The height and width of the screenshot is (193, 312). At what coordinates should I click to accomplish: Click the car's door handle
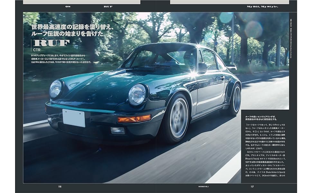pos(222,78)
